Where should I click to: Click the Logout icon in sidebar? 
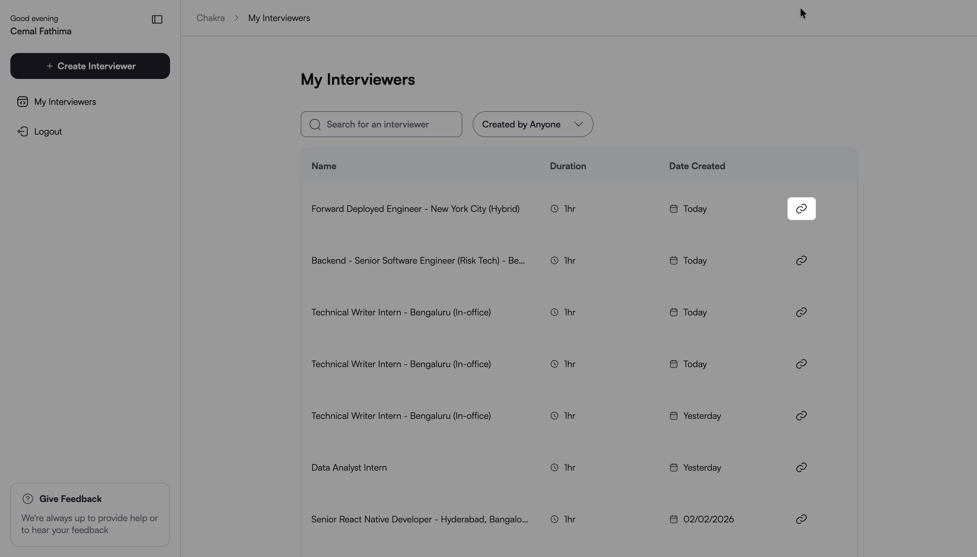tap(23, 132)
